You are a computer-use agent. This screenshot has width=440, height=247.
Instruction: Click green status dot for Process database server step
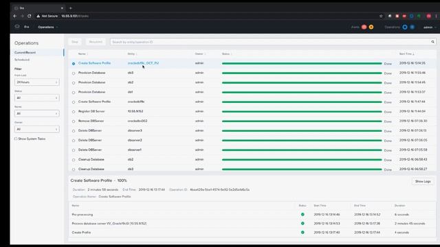point(302,224)
